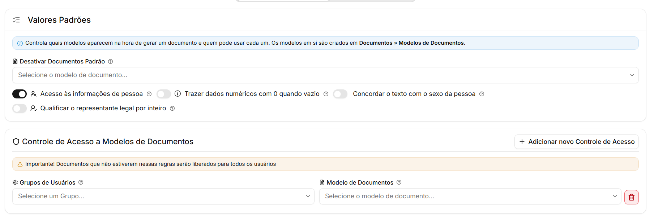The height and width of the screenshot is (221, 650).
Task: Click person icon beside Qualificar o representante
Action: tap(34, 108)
